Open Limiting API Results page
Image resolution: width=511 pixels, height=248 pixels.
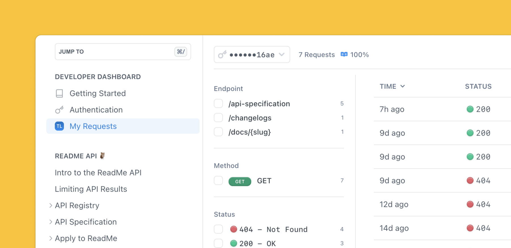pos(91,189)
